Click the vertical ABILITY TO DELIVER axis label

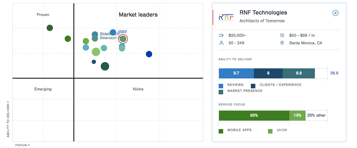coord(8,119)
